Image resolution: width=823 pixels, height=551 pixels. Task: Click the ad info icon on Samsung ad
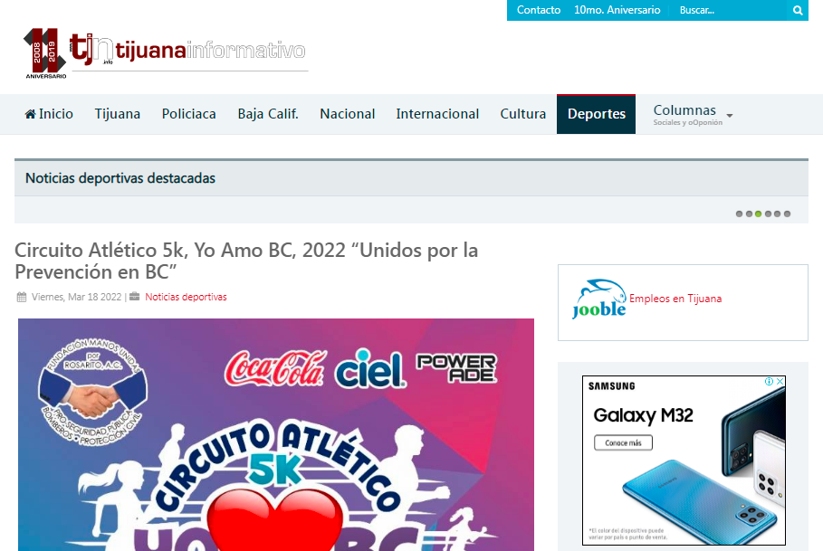[x=769, y=381]
